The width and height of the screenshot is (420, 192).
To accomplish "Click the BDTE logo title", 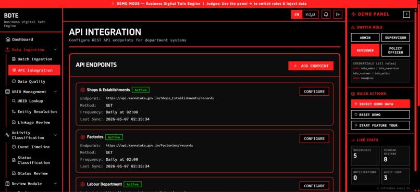I will (11, 16).
